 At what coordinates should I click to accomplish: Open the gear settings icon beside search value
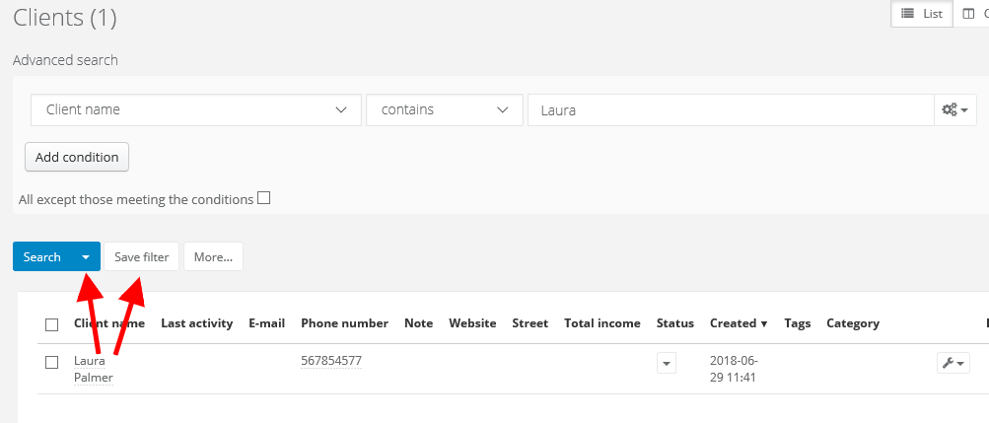(x=954, y=110)
